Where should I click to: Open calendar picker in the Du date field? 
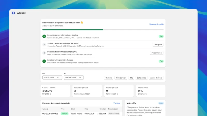pos(58,78)
